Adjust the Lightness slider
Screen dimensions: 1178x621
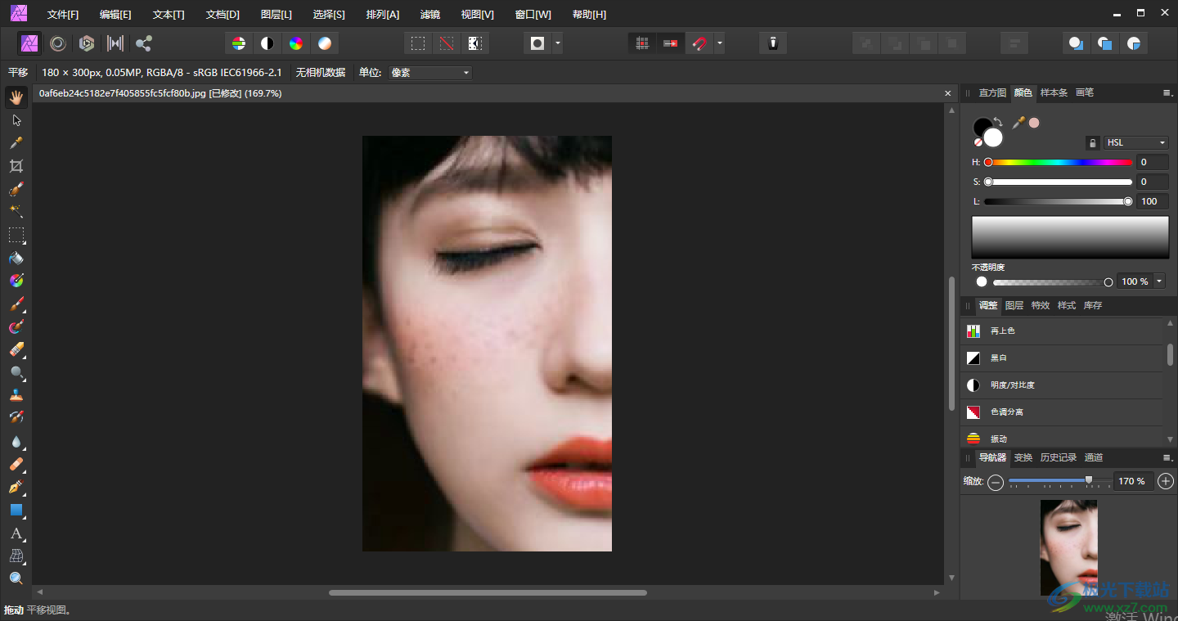[x=1058, y=201]
